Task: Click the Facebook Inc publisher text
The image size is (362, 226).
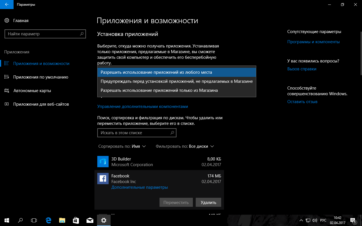Action: 124,182
